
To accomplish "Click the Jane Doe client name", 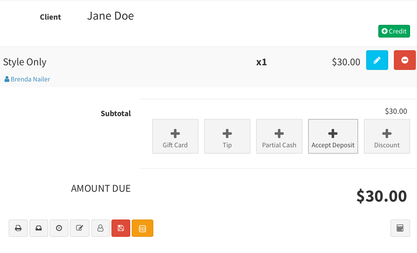I will pyautogui.click(x=110, y=16).
